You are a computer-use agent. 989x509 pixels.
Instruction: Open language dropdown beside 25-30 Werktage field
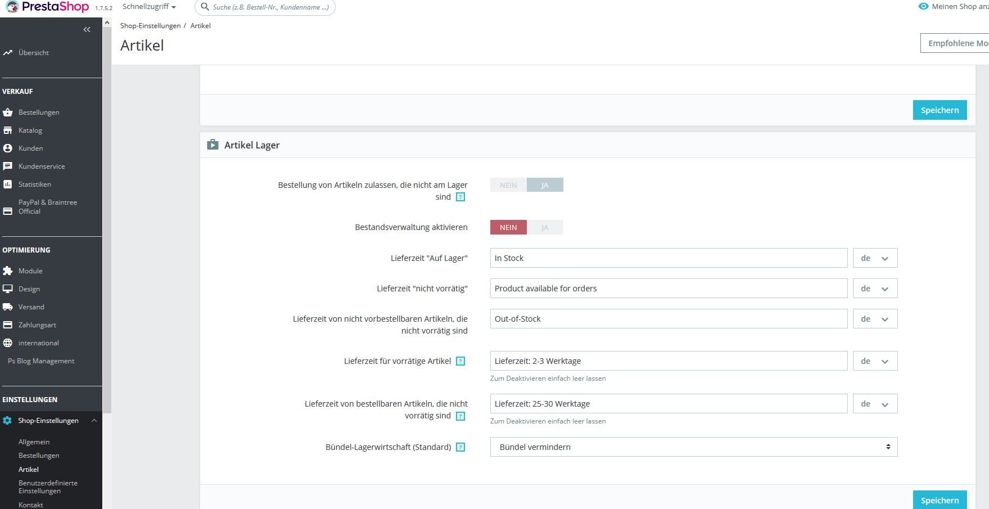pyautogui.click(x=875, y=404)
